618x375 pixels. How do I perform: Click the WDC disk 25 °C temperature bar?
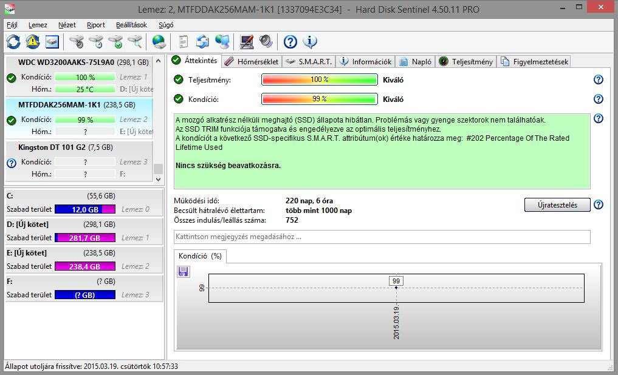pos(85,89)
